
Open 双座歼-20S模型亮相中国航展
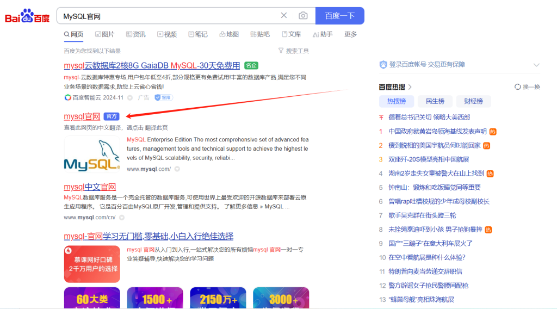point(429,159)
